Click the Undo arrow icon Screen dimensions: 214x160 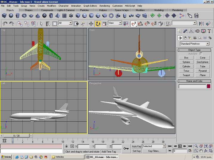[5, 23]
